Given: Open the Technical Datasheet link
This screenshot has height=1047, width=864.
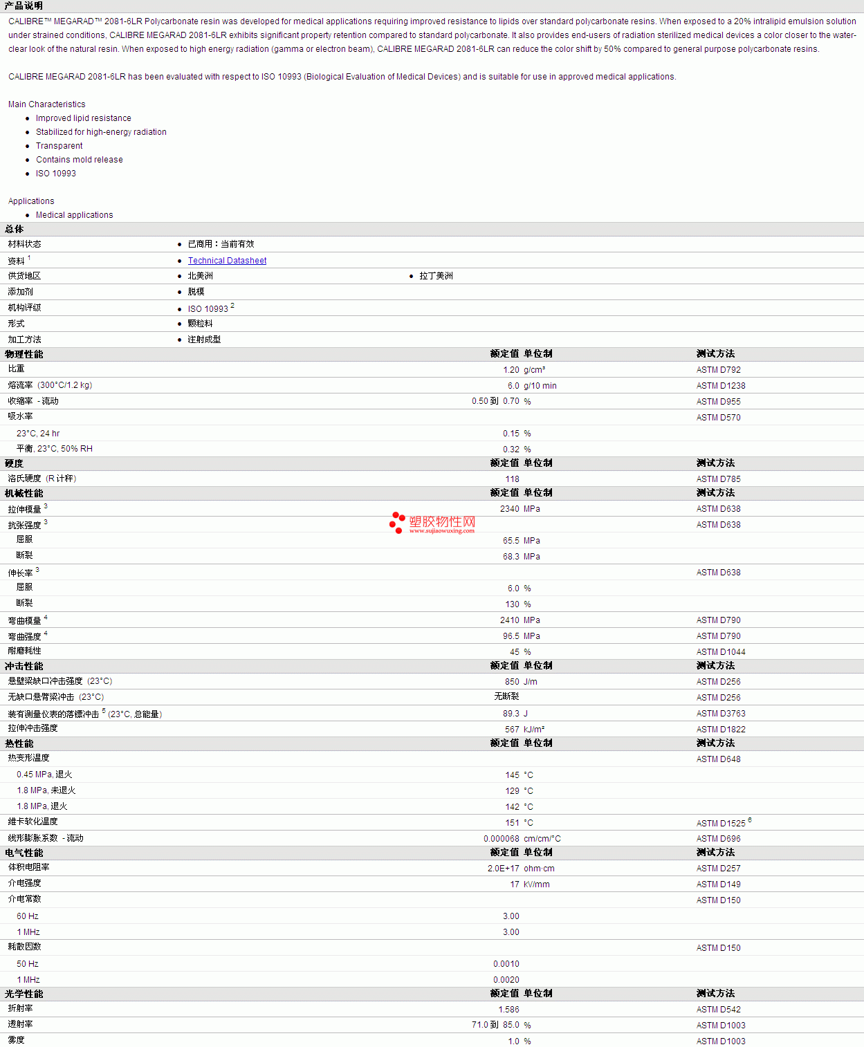Looking at the screenshot, I should coord(227,261).
